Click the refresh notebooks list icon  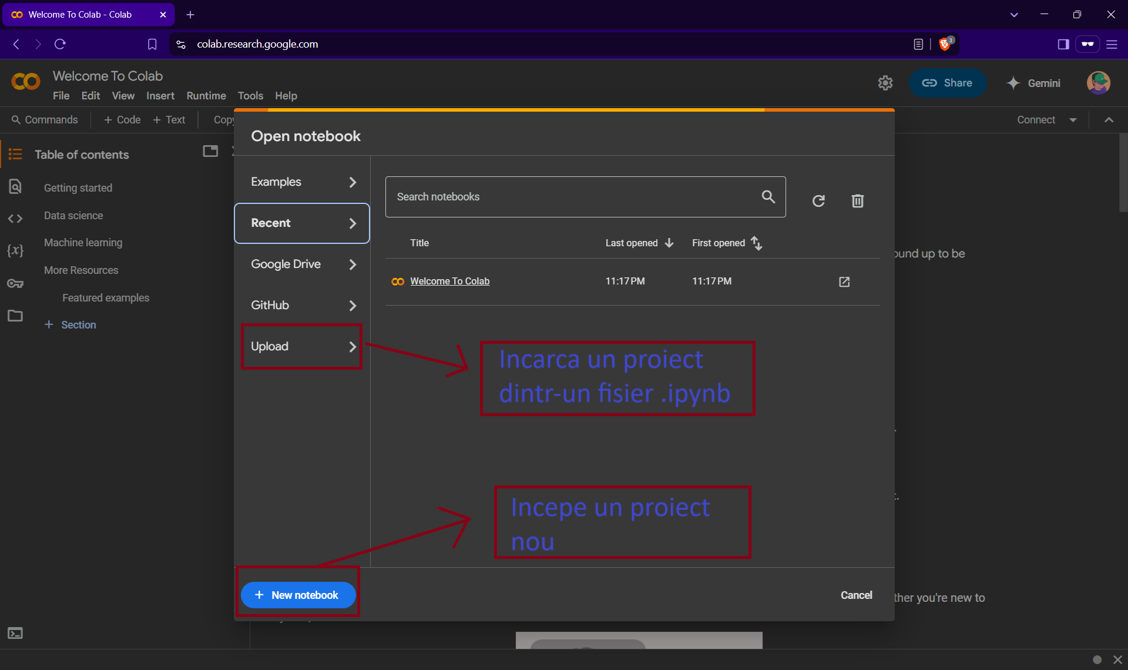[818, 201]
